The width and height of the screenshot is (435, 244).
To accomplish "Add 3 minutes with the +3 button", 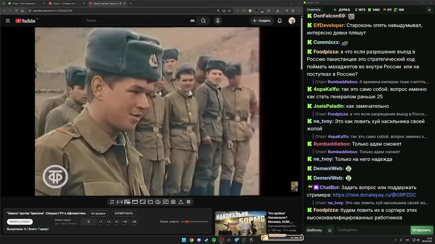I will 108,222.
